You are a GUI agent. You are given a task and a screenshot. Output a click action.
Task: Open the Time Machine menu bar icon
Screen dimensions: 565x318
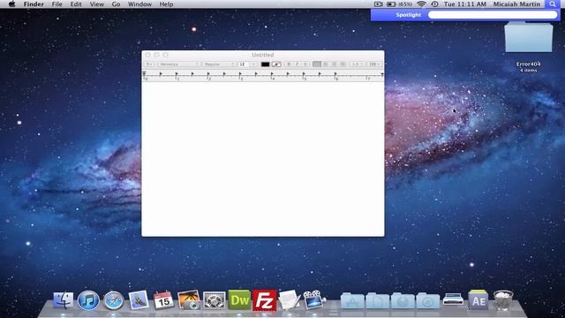tap(435, 4)
